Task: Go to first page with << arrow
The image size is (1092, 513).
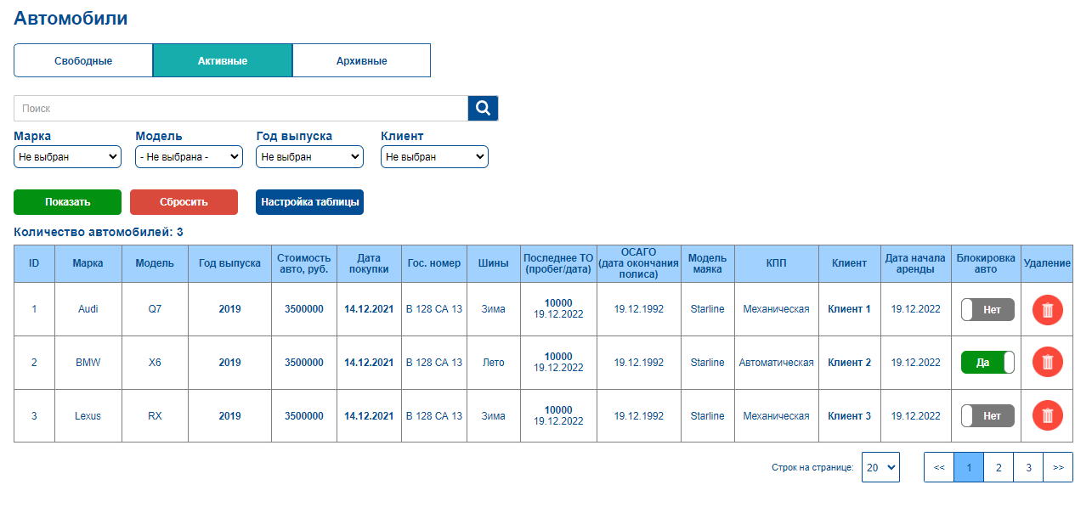Action: (939, 467)
